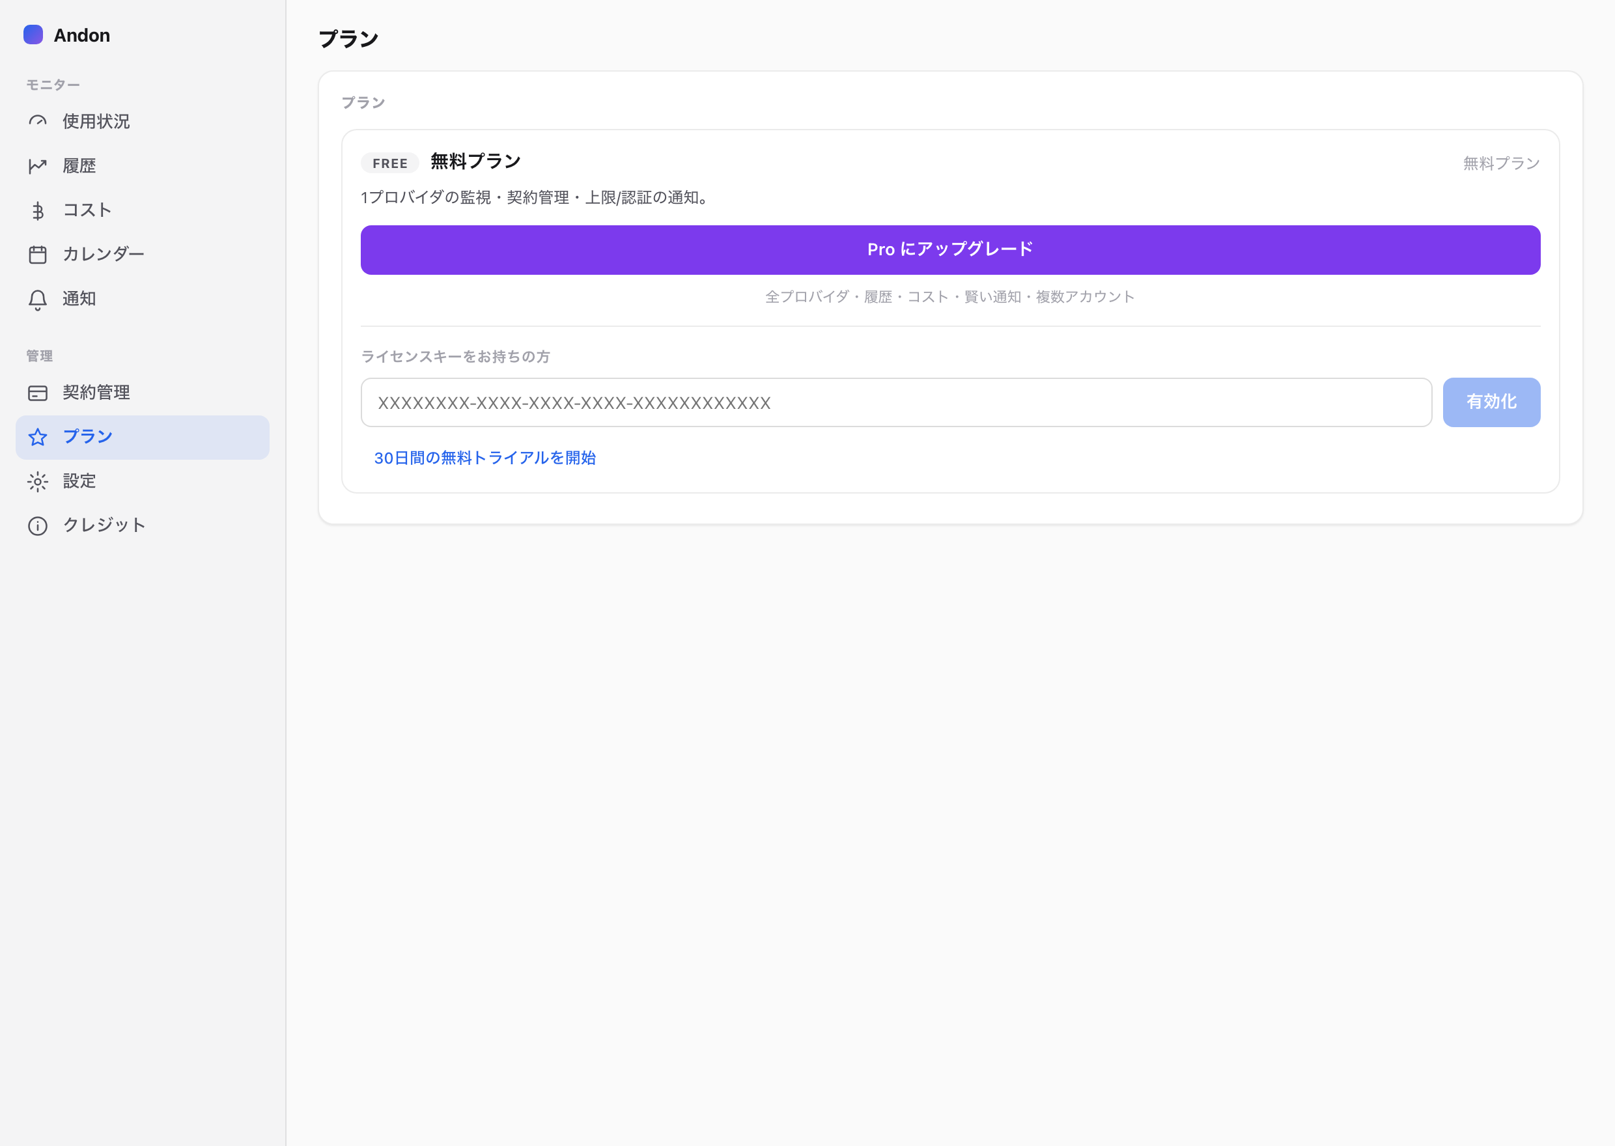The image size is (1615, 1146).
Task: Go to the 履歴 page
Action: [143, 166]
